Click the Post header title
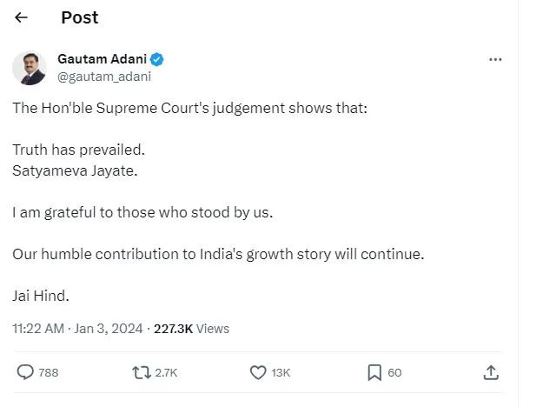 click(80, 17)
